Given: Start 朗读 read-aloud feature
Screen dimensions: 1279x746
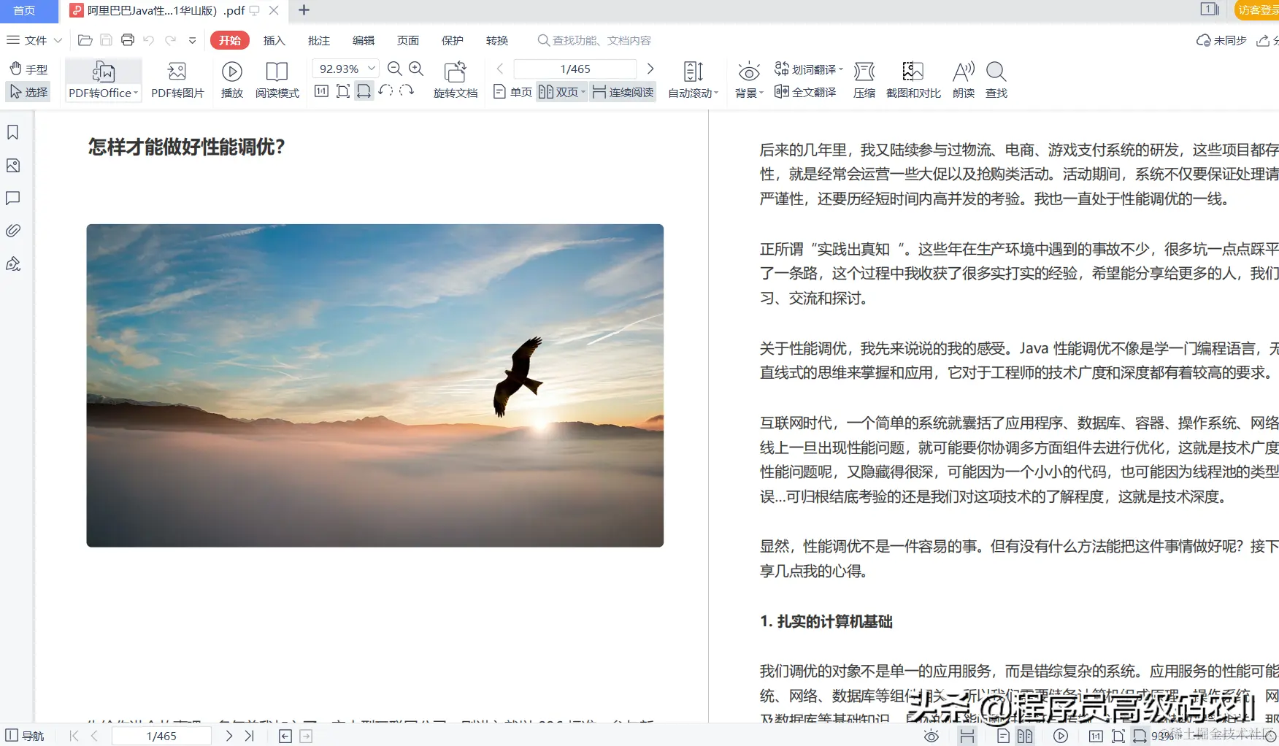Looking at the screenshot, I should tap(963, 79).
